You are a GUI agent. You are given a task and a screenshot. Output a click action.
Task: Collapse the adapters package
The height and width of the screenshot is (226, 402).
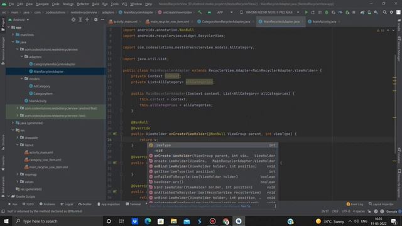point(22,56)
